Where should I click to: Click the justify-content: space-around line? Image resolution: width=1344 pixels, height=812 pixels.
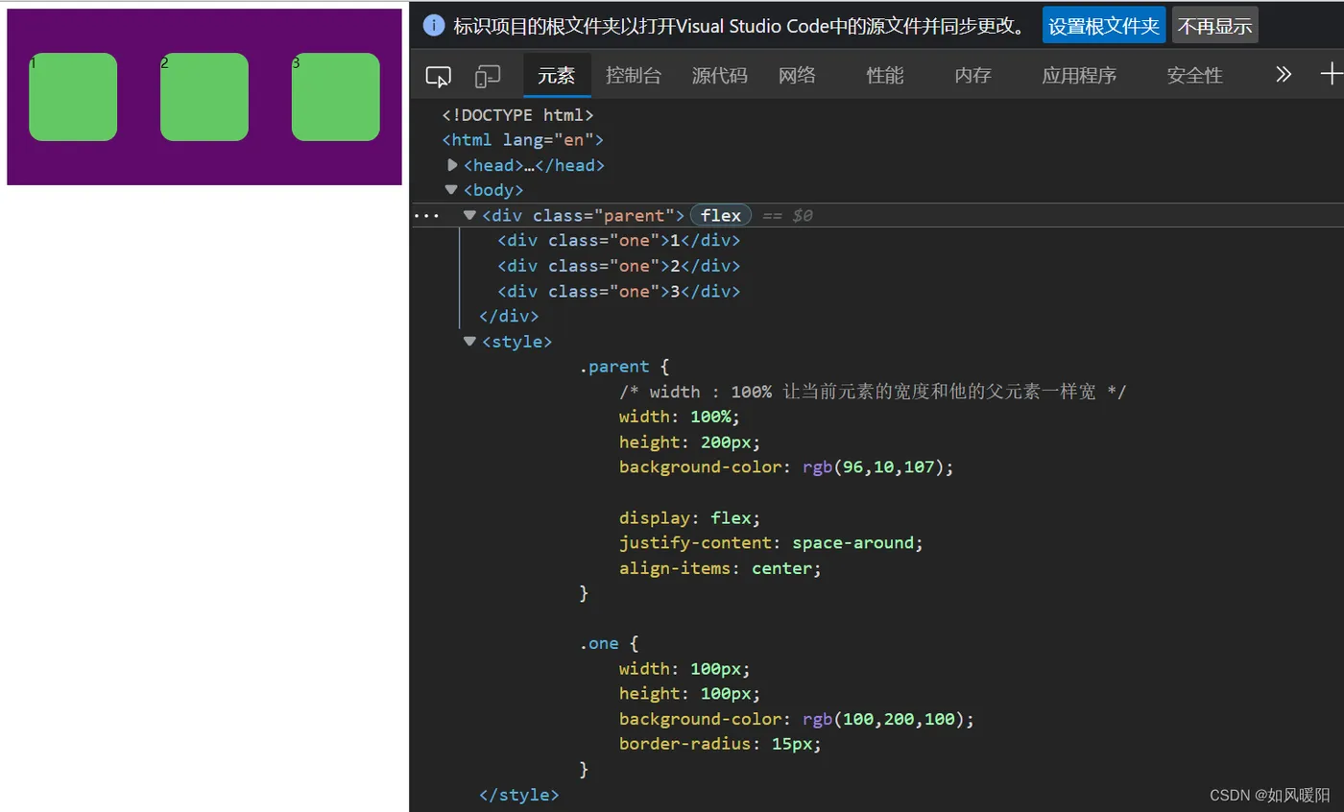(771, 542)
